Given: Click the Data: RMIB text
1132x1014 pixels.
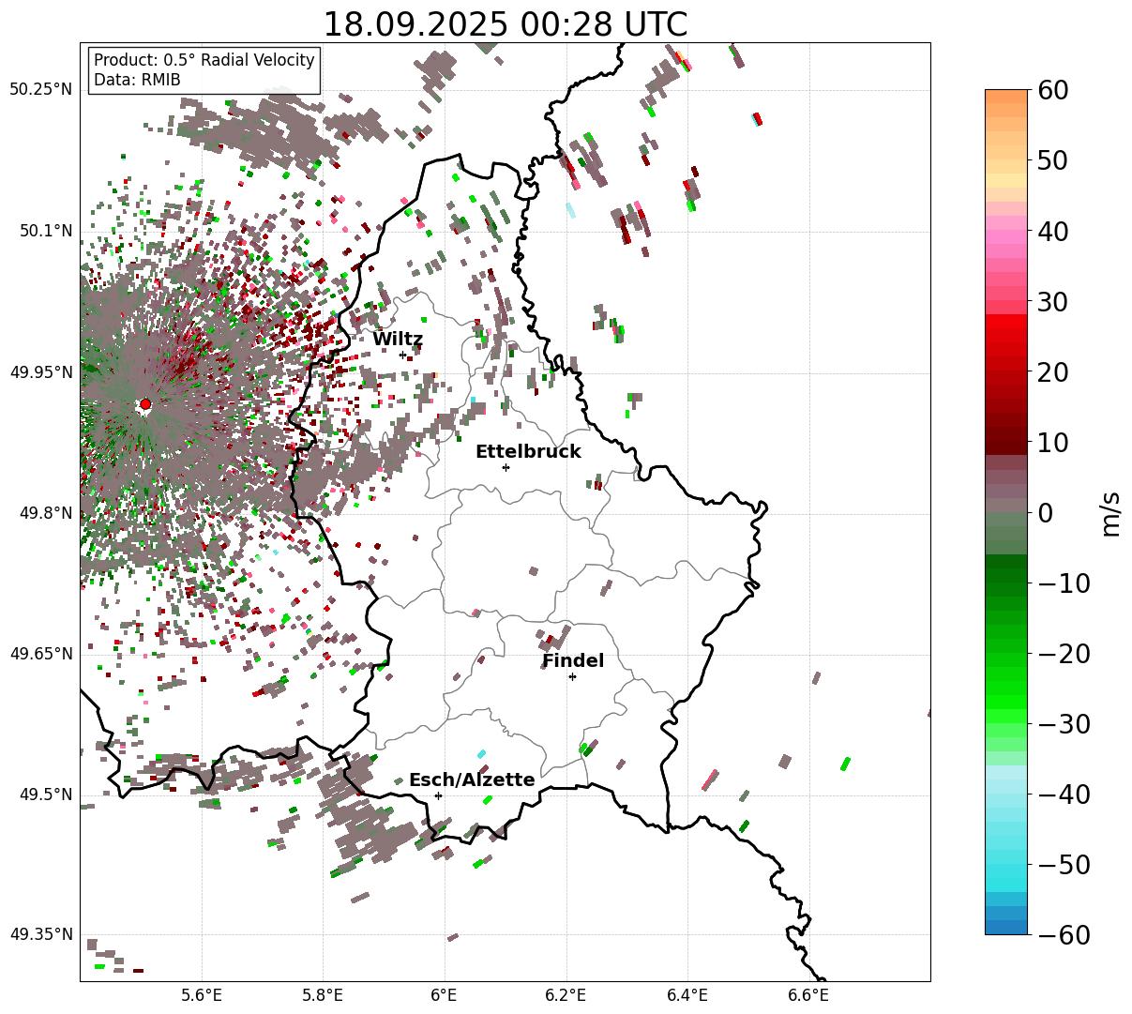Looking at the screenshot, I should (x=137, y=80).
